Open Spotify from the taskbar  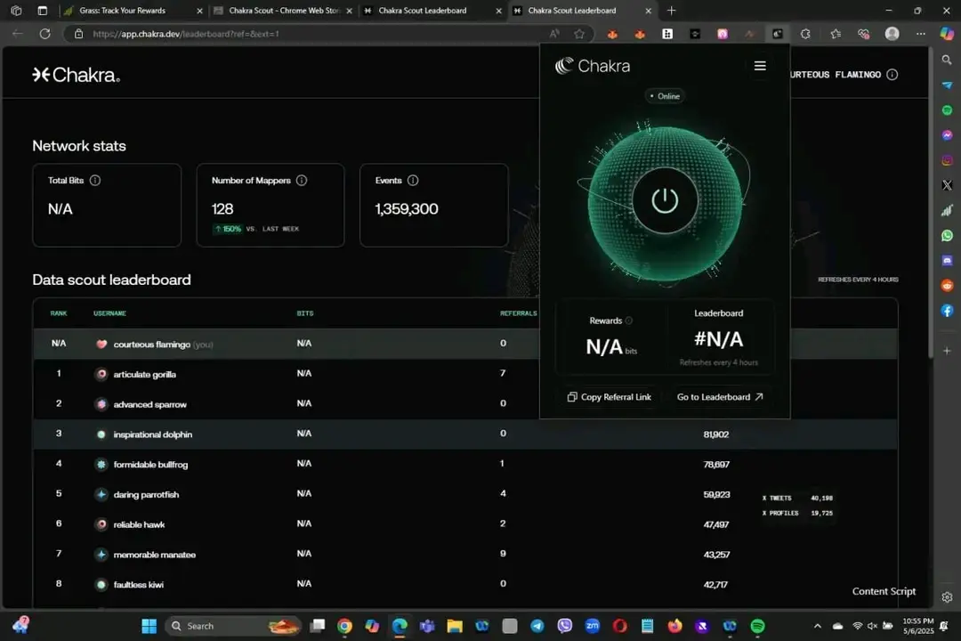[x=757, y=626]
